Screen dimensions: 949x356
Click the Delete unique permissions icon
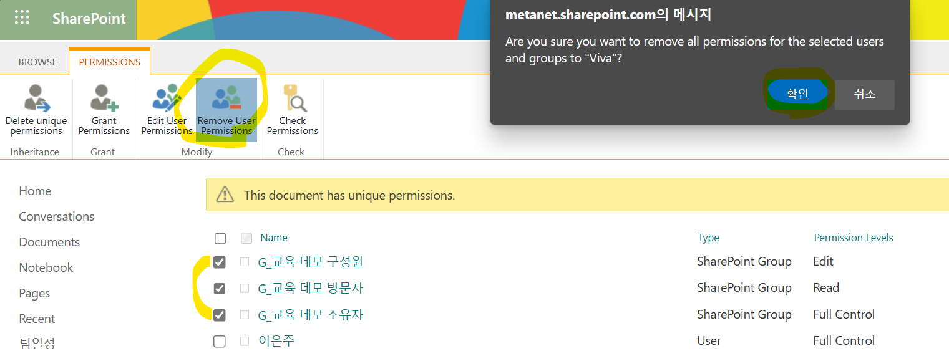click(x=36, y=98)
